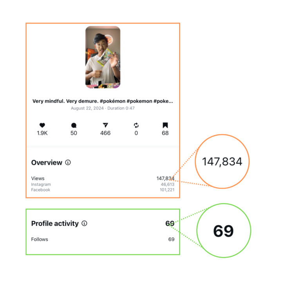
Task: Select the Instagram views row
Action: [41, 184]
